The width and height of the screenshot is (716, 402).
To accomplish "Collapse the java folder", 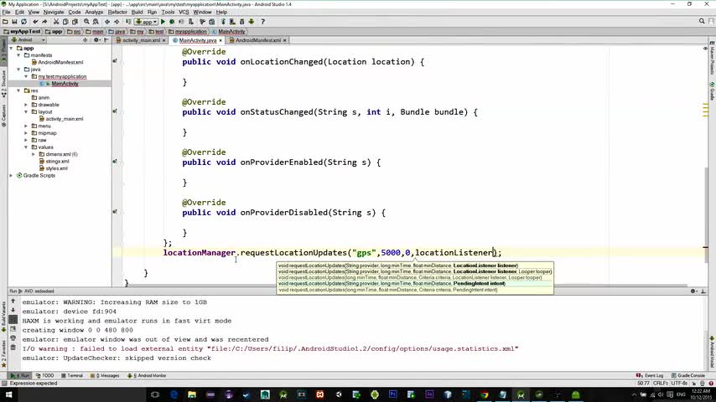I will click(x=18, y=70).
